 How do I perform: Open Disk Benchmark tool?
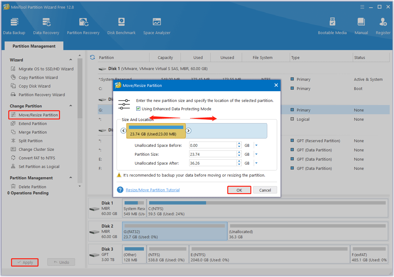(x=121, y=26)
